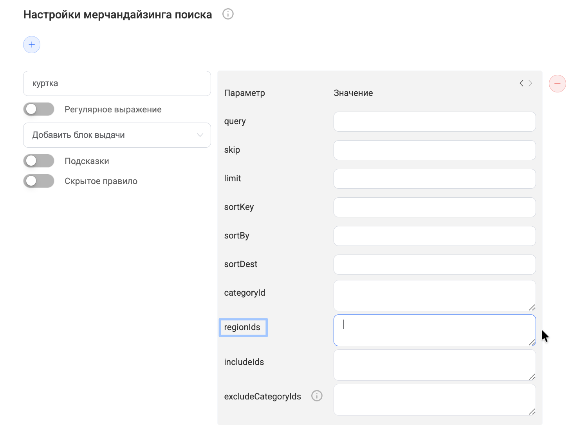Grab the resize handle of regionIds textarea
Screen dimensions: 581x430
click(x=532, y=342)
